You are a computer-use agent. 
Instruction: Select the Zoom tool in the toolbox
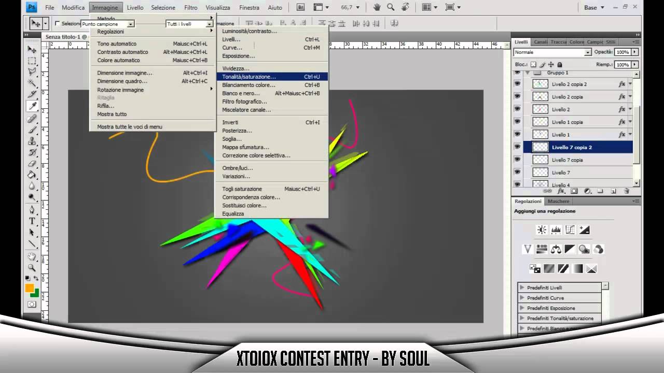pos(32,268)
